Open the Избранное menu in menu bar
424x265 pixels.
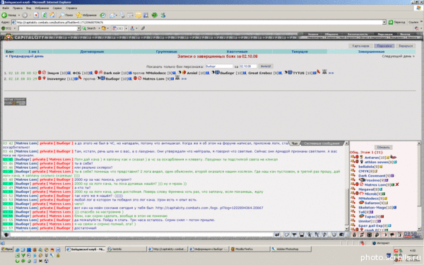42,8
